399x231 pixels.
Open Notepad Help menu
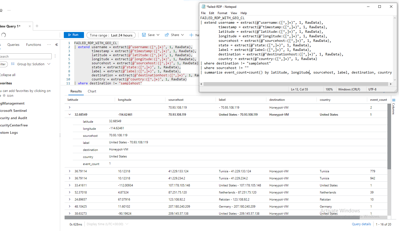pyautogui.click(x=244, y=13)
